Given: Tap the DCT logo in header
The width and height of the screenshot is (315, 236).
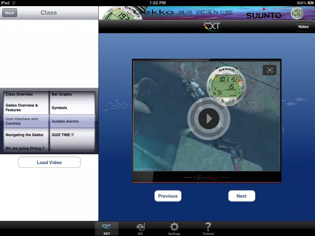Looking at the screenshot, I should (212, 26).
